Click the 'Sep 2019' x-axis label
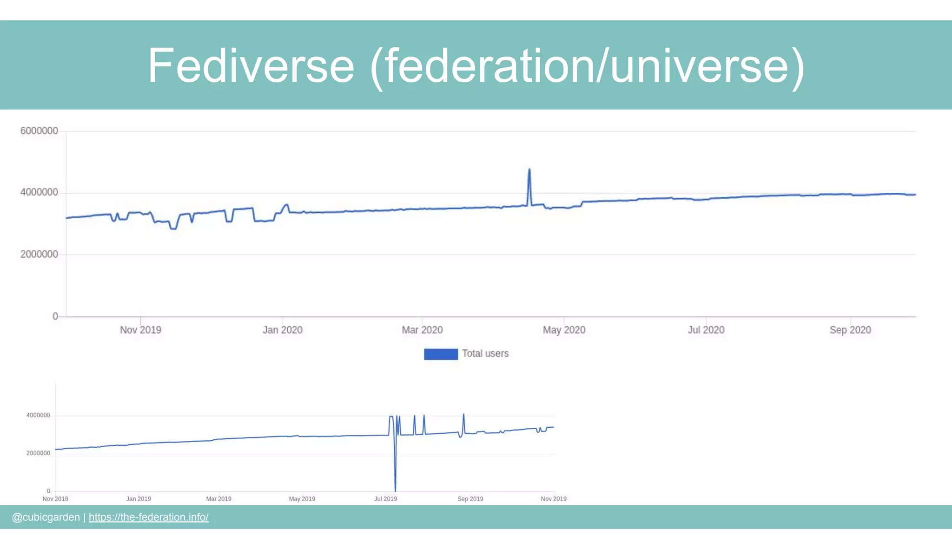This screenshot has width=952, height=535. tap(470, 499)
